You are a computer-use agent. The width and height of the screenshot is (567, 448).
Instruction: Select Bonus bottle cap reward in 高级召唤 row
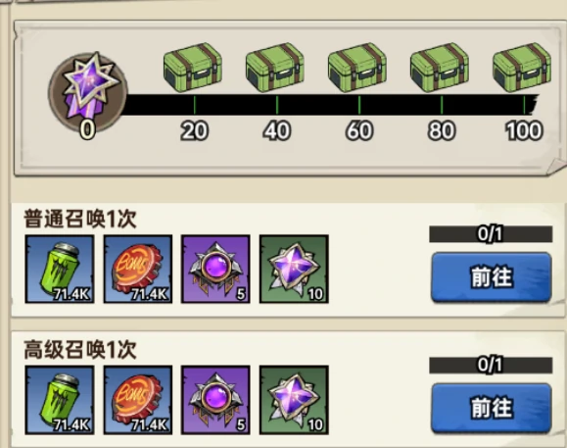[x=138, y=400]
